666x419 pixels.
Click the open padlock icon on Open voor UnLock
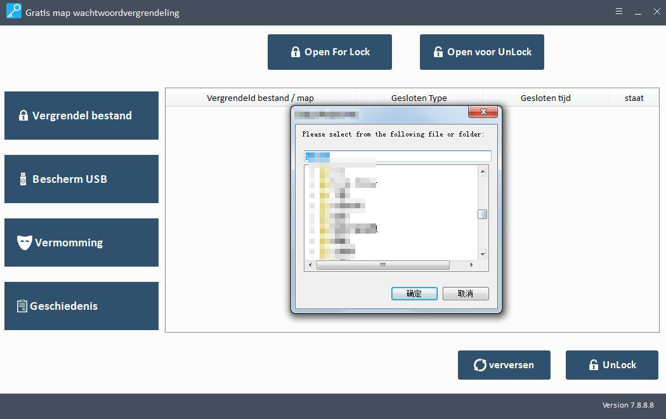point(438,52)
